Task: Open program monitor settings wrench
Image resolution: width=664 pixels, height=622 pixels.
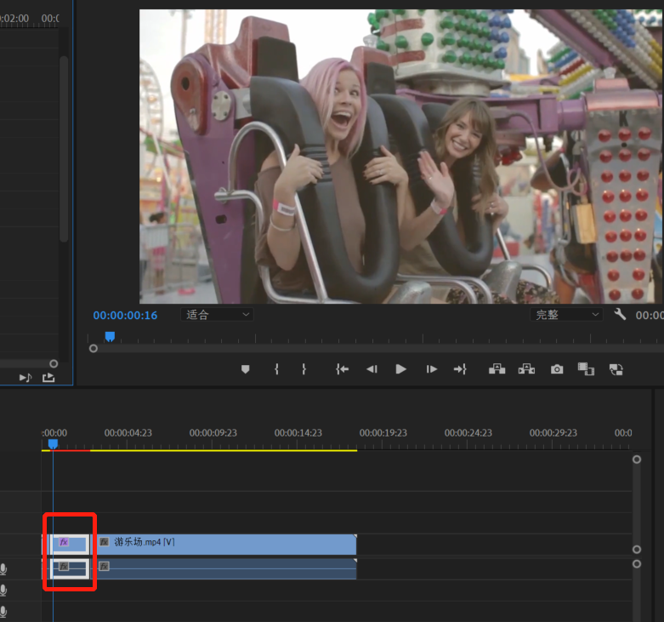Action: [x=620, y=315]
